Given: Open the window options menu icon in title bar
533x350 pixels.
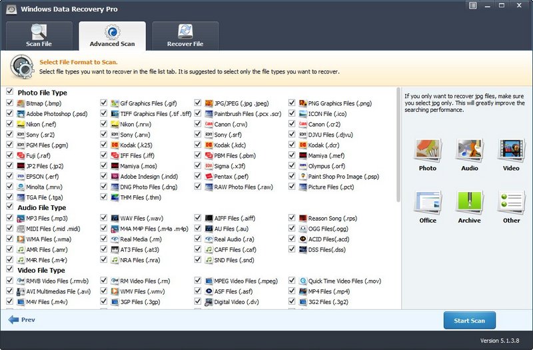Looking at the screenshot, I should [473, 5].
